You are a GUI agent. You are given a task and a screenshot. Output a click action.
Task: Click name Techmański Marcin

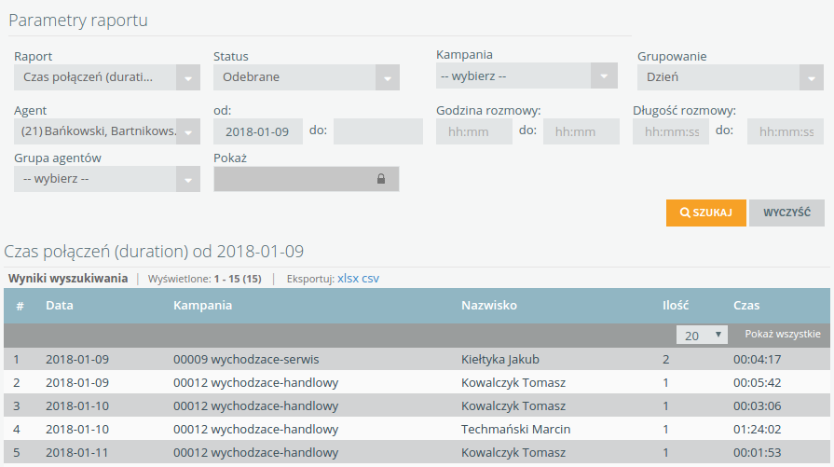(515, 429)
